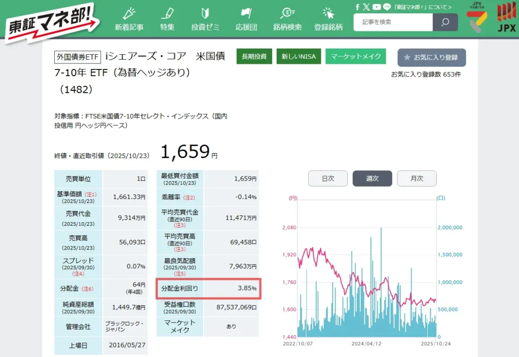Switch the chart to 日次 view
The width and height of the screenshot is (519, 357).
click(327, 178)
